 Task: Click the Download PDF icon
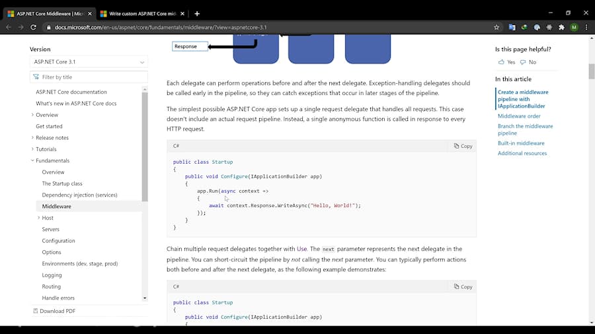tap(35, 311)
